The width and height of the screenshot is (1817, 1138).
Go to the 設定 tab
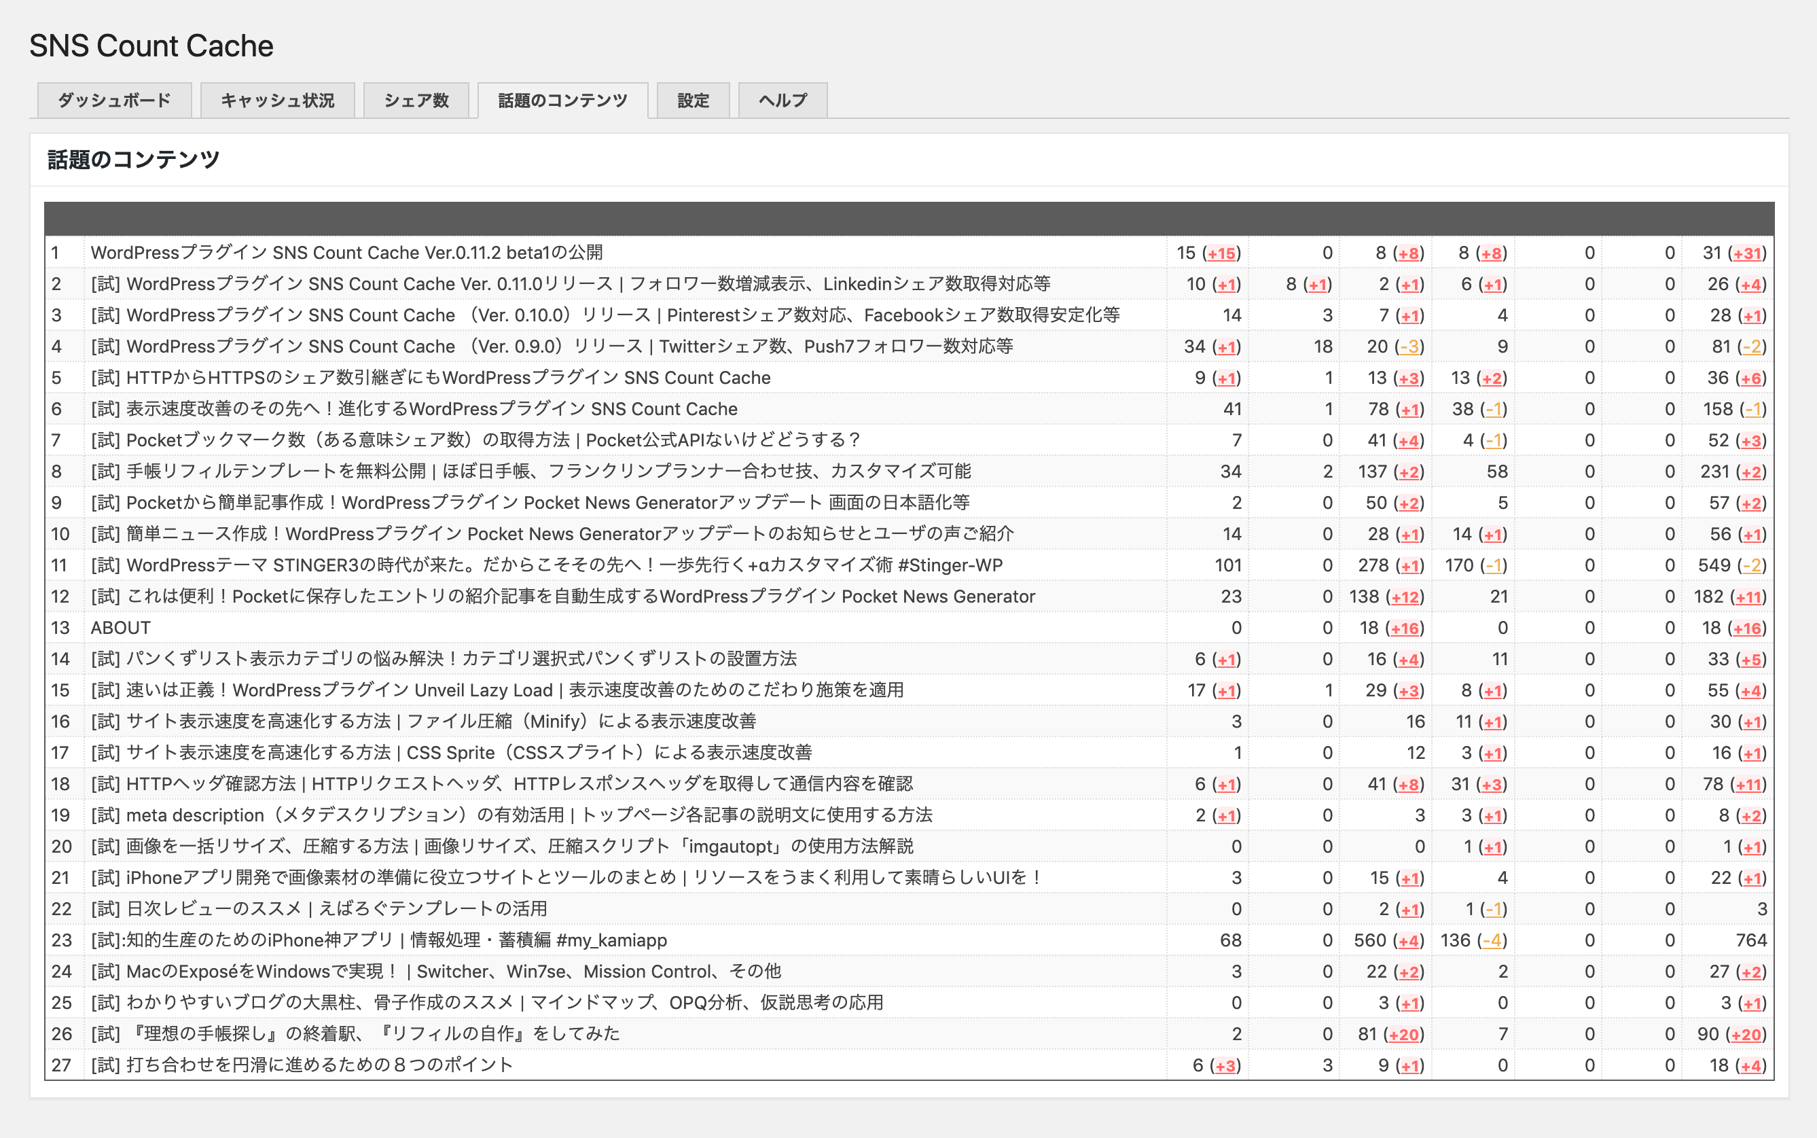click(693, 100)
